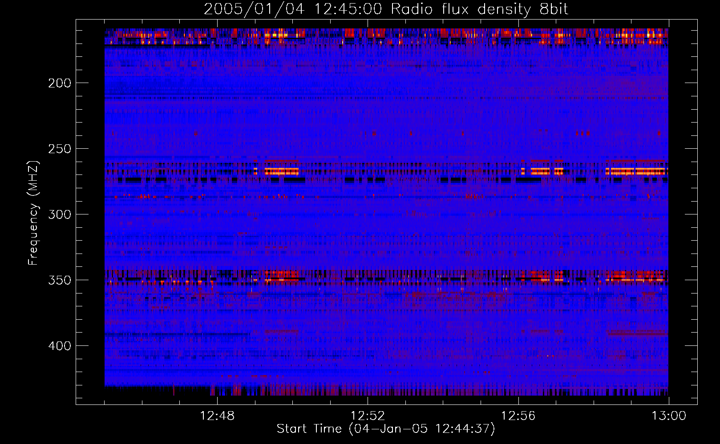720x444 pixels.
Task: Click the "Start Time (04-Jan-05 12:44:37)" label
Action: tap(386, 429)
